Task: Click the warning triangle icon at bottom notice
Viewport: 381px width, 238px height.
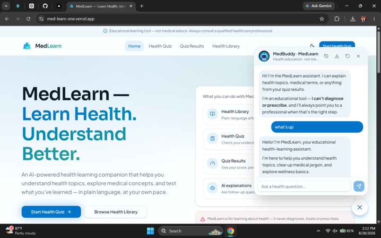Action: click(x=203, y=219)
